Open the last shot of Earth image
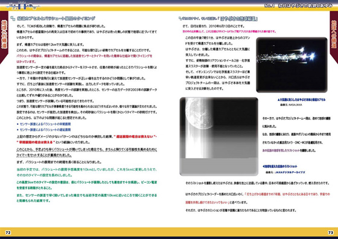Viewport: 338px width, 239px height. (218, 136)
